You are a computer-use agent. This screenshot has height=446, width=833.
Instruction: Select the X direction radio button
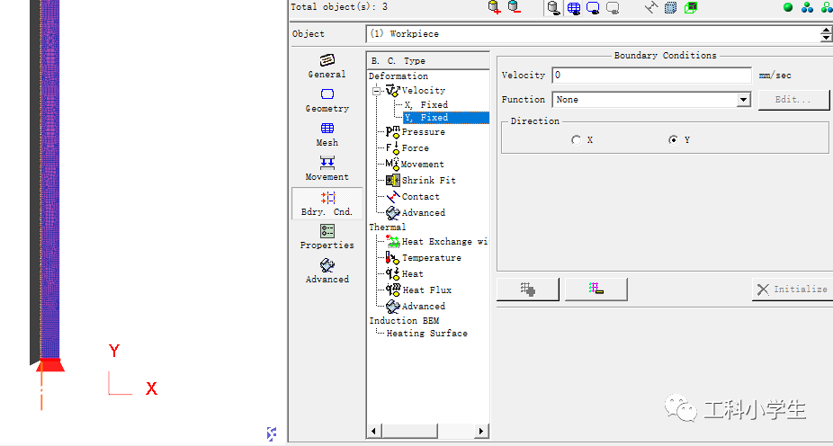coord(576,140)
